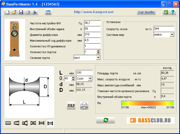Click the scissors toolbar icon

click(35, 12)
